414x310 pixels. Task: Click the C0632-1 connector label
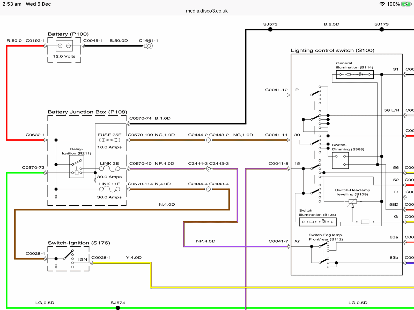[x=35, y=135]
